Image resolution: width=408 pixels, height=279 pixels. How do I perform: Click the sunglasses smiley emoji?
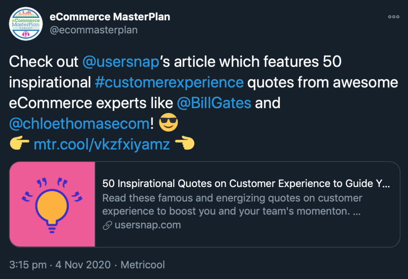[x=168, y=124]
